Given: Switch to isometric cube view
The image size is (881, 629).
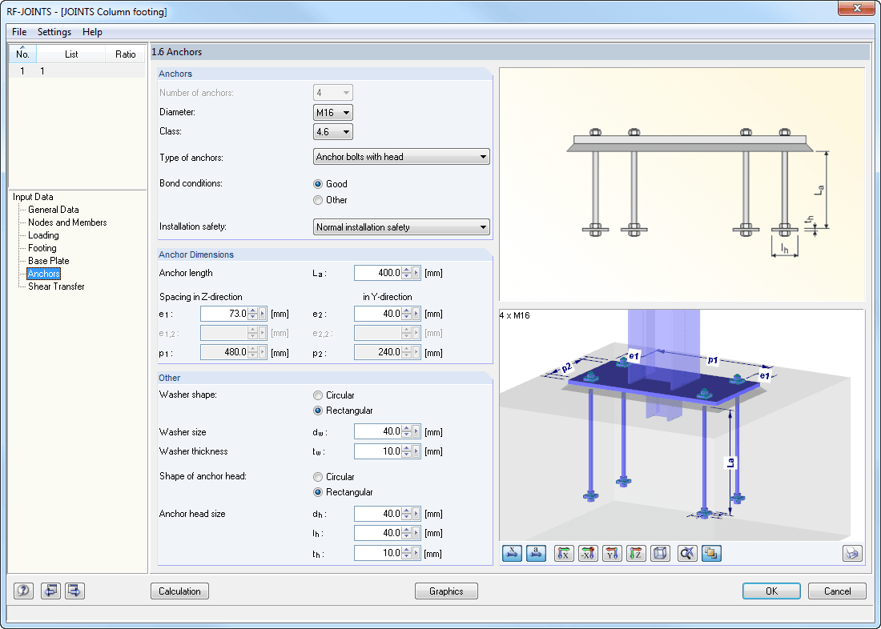Looking at the screenshot, I should [660, 554].
